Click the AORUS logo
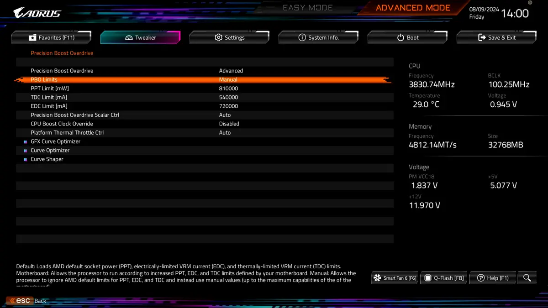The width and height of the screenshot is (548, 308). point(37,13)
